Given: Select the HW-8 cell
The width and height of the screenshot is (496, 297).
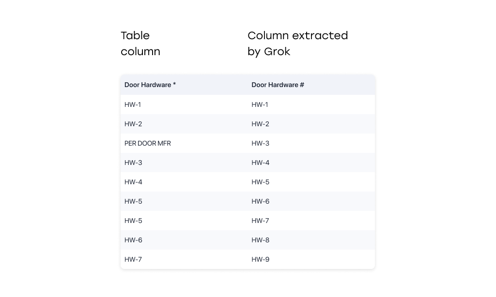Looking at the screenshot, I should click(x=261, y=240).
